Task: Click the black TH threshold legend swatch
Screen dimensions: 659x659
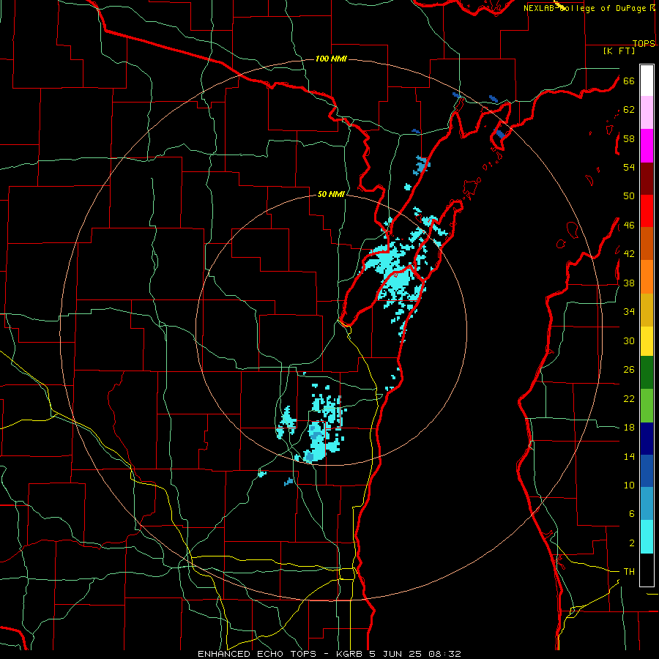Action: [x=647, y=570]
